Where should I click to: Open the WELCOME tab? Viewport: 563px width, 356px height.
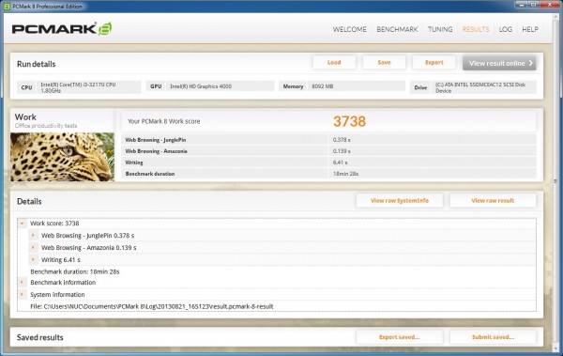point(349,29)
